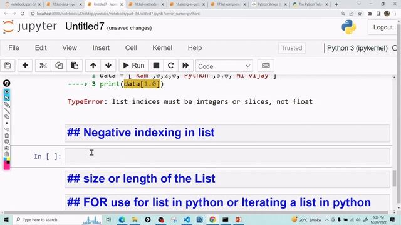Switch to the Python Strings browser tab
This screenshot has width=401, height=225.
269,4
